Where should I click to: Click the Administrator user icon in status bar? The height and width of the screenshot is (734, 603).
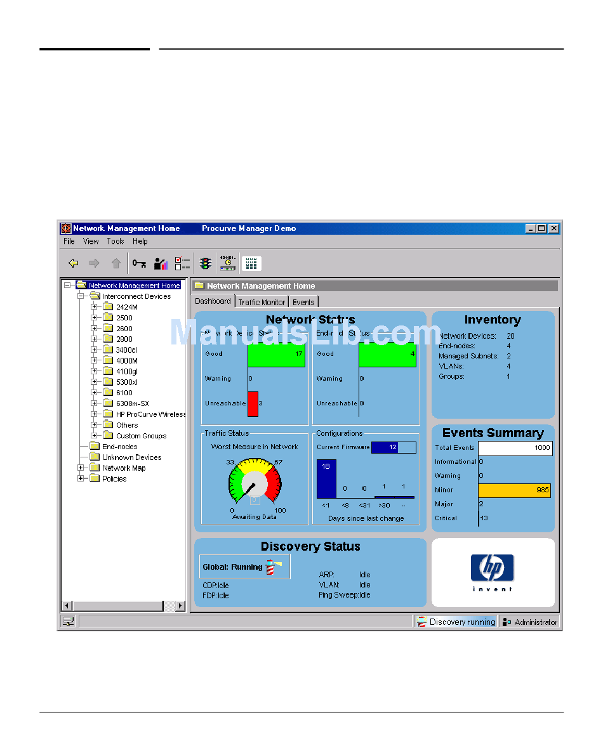click(x=507, y=622)
